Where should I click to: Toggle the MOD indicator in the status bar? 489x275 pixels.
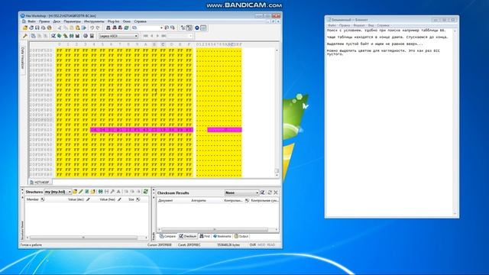261,245
